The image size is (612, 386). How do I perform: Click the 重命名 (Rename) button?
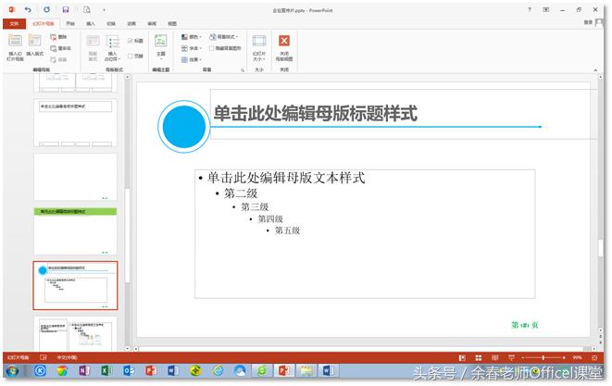click(x=60, y=48)
